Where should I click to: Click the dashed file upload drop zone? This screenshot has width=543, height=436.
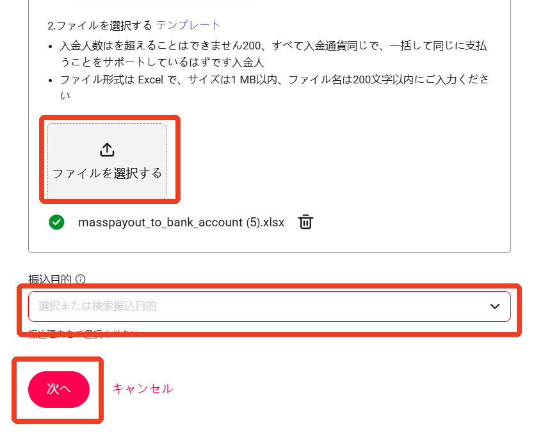coord(107,161)
